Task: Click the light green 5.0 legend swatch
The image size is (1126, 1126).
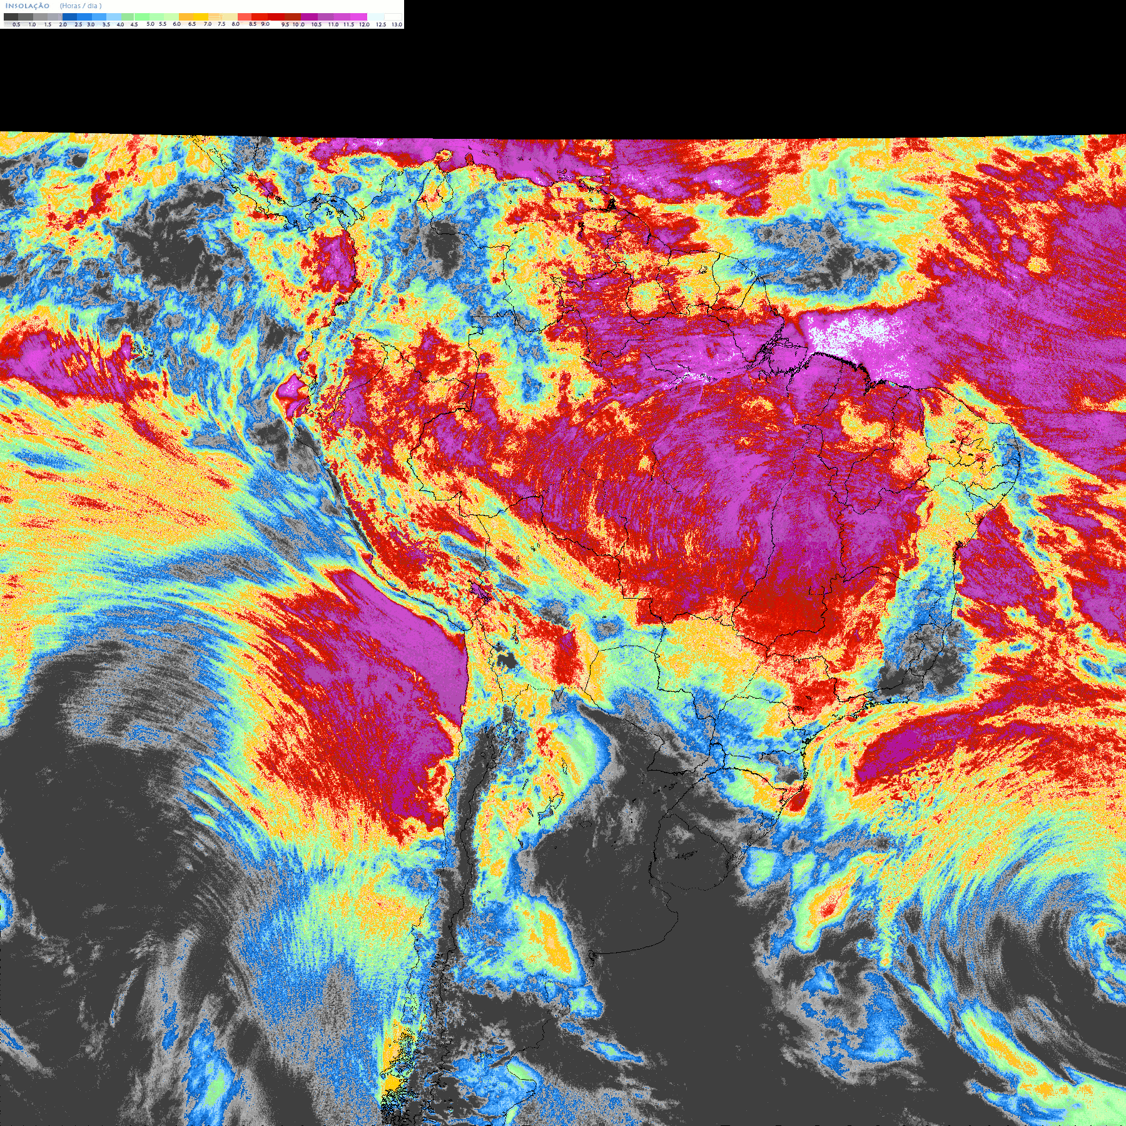Action: [142, 17]
